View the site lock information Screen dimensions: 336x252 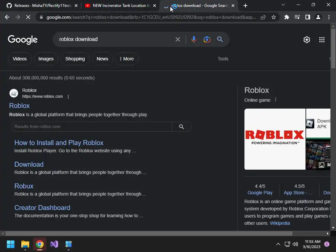(x=41, y=17)
